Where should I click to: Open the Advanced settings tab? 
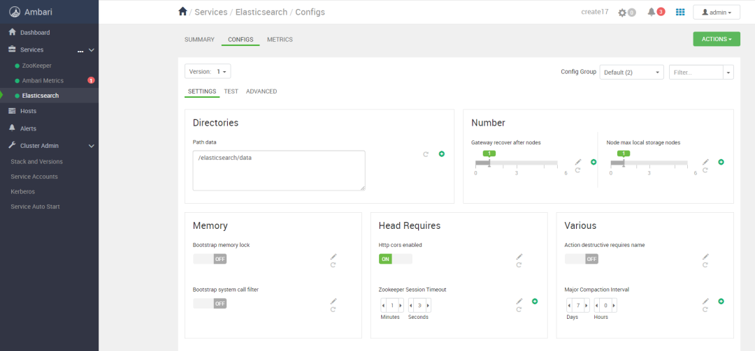[x=261, y=91]
